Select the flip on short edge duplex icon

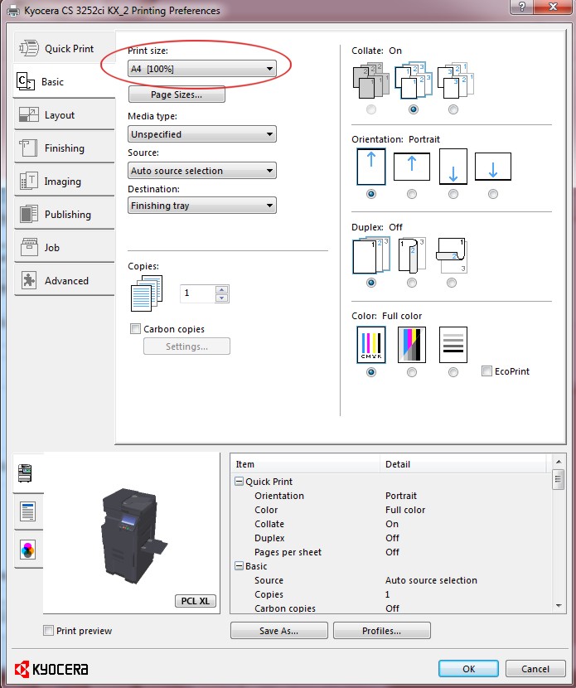452,256
